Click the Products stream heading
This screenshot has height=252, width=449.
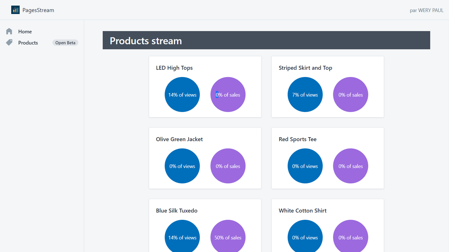pyautogui.click(x=146, y=41)
